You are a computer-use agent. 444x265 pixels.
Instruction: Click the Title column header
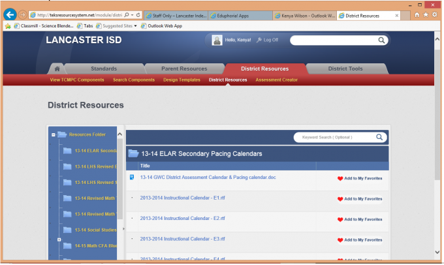145,166
